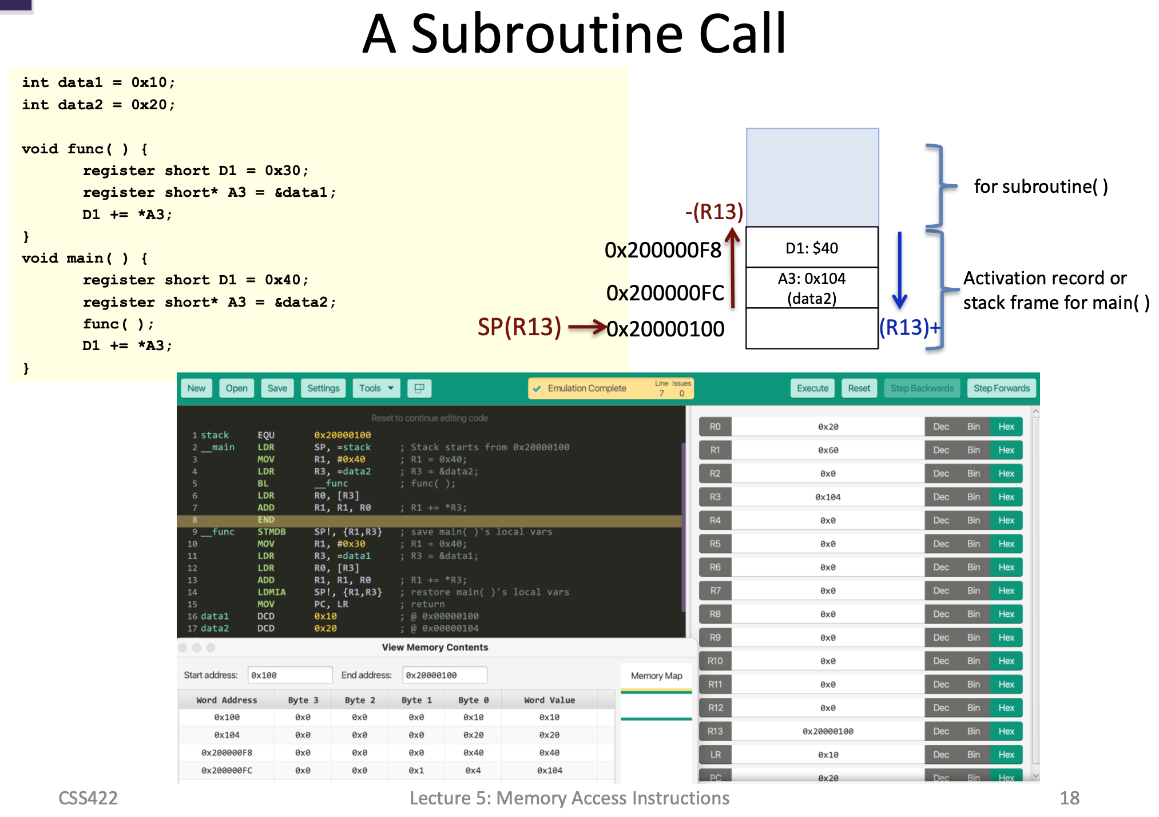Select memory row 0x200000F8

click(x=396, y=752)
